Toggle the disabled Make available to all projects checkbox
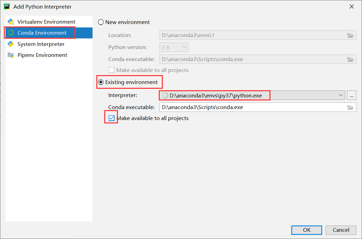The height and width of the screenshot is (239, 362). [x=111, y=70]
